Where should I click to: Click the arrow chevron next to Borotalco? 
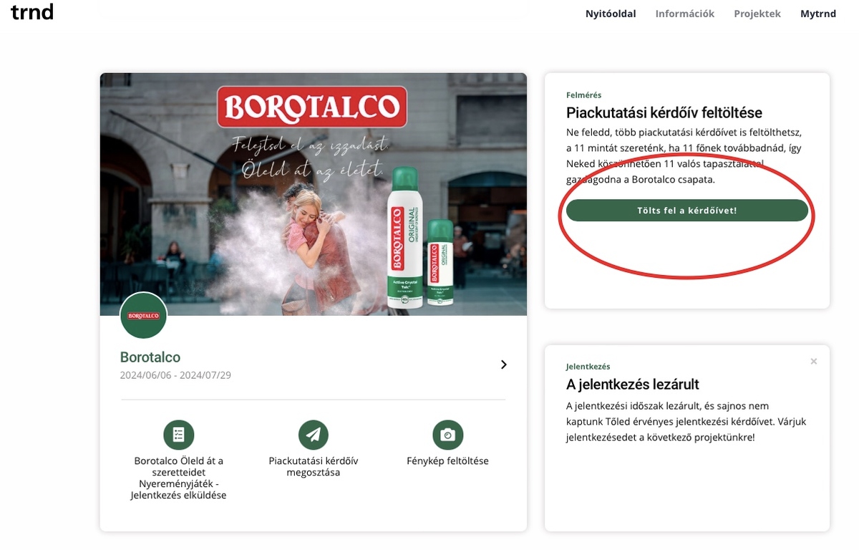point(503,365)
